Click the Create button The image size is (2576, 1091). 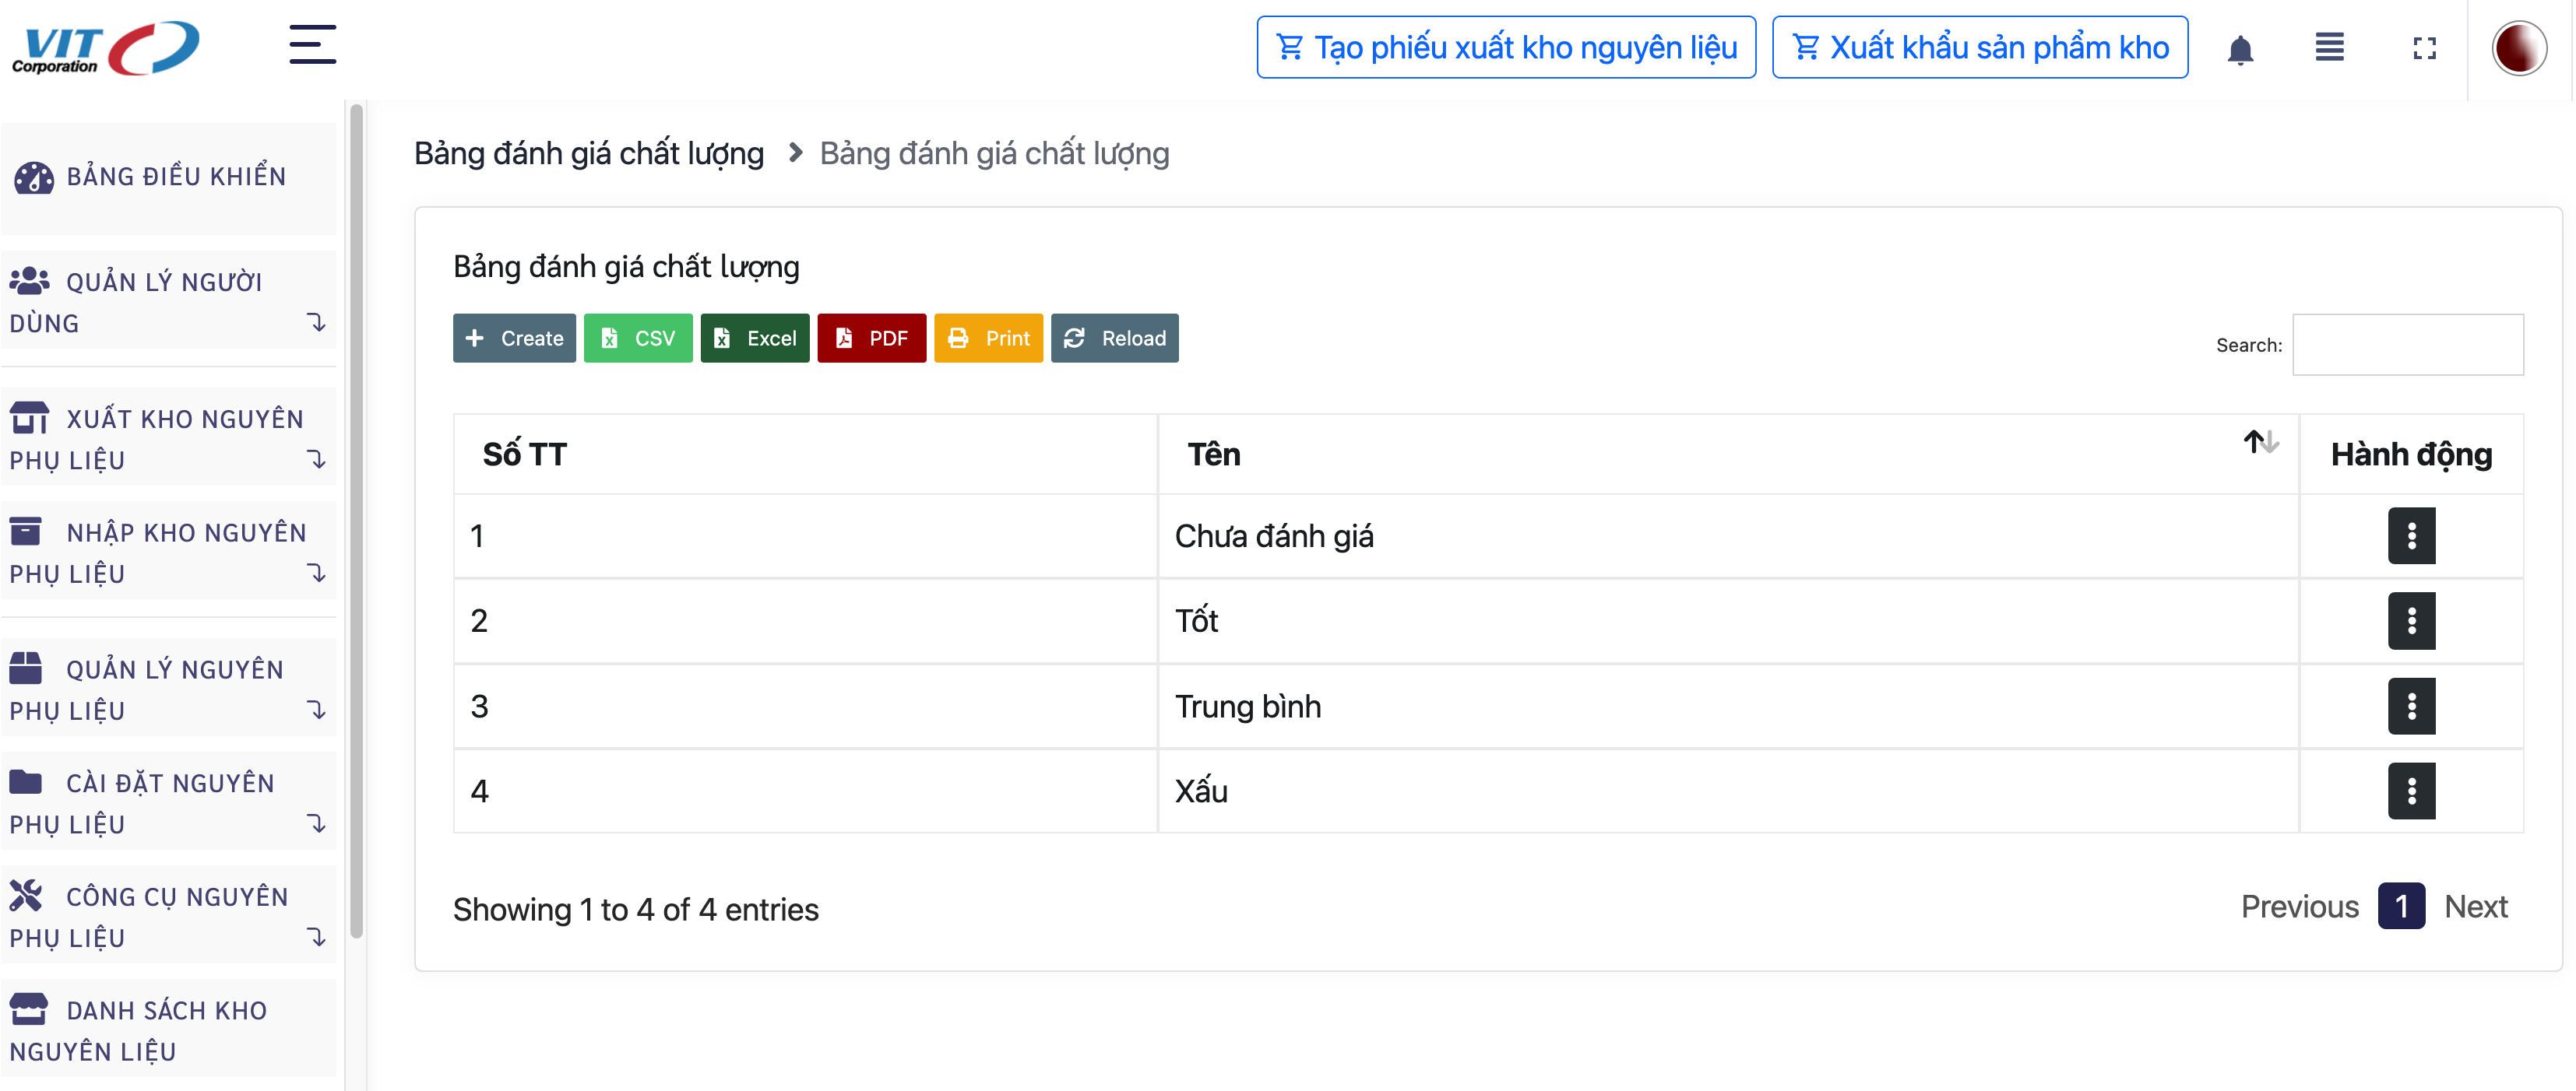514,339
